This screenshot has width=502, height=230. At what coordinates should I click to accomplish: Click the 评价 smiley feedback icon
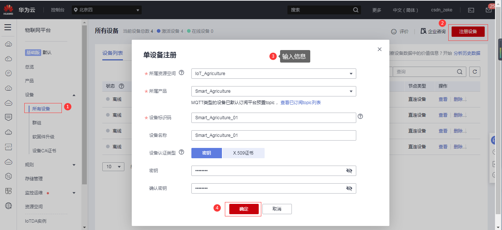[394, 32]
